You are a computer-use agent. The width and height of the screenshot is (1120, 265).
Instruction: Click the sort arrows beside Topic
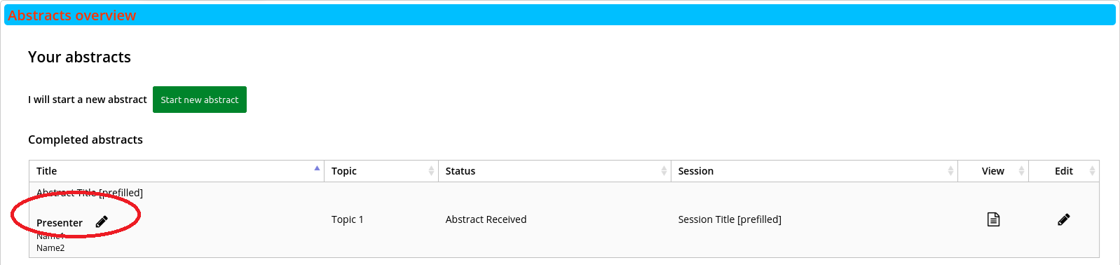pos(431,171)
